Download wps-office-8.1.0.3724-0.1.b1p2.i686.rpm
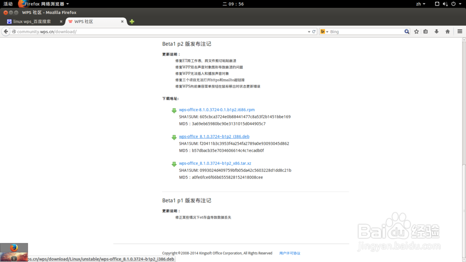The height and width of the screenshot is (262, 466). [217, 110]
